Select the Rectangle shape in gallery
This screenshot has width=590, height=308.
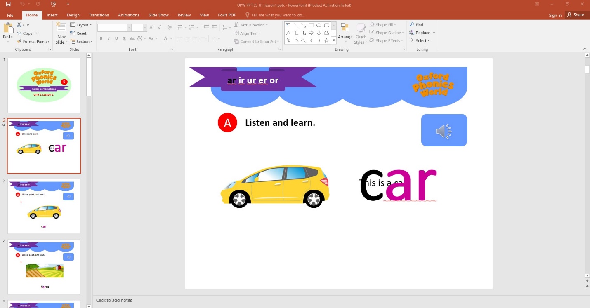(x=312, y=25)
